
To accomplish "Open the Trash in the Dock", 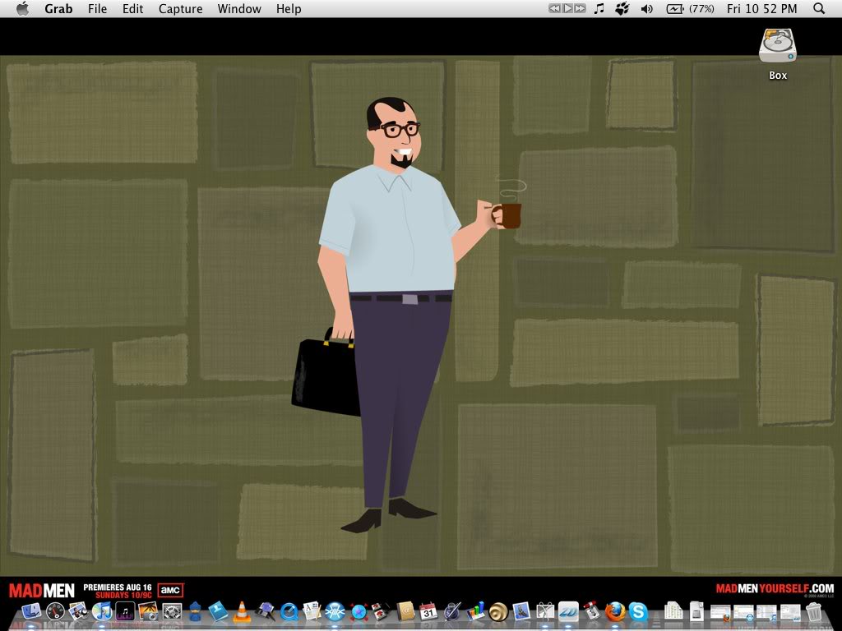I will 813,611.
